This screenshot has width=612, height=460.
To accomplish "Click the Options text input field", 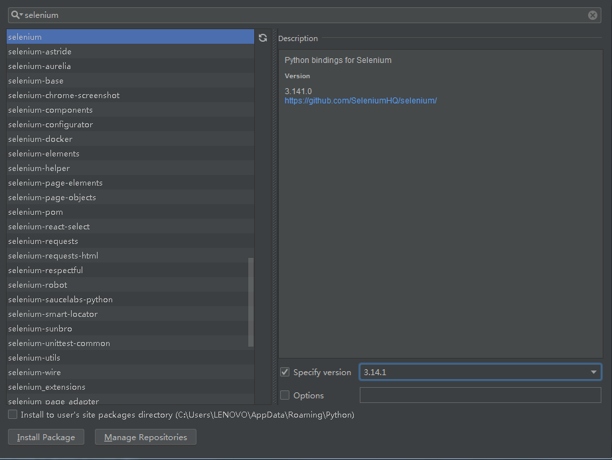I will tap(480, 395).
